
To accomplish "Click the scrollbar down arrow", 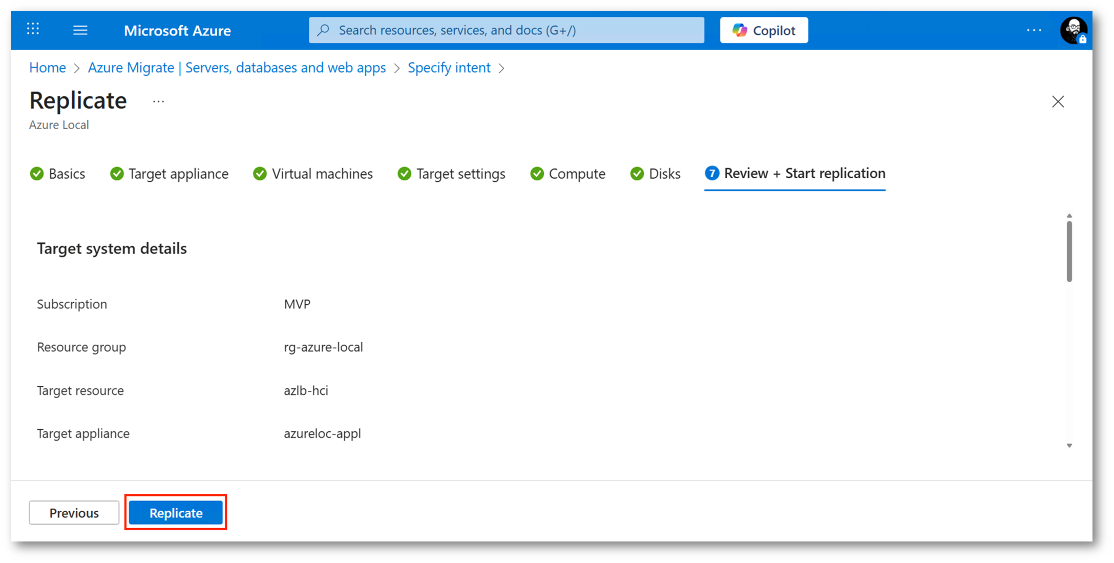I will coord(1069,446).
